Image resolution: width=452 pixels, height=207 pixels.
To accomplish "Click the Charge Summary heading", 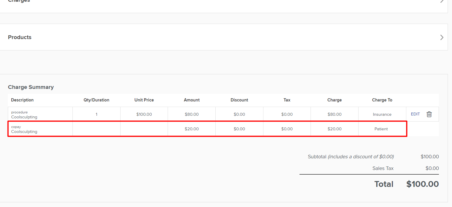I will [x=31, y=87].
